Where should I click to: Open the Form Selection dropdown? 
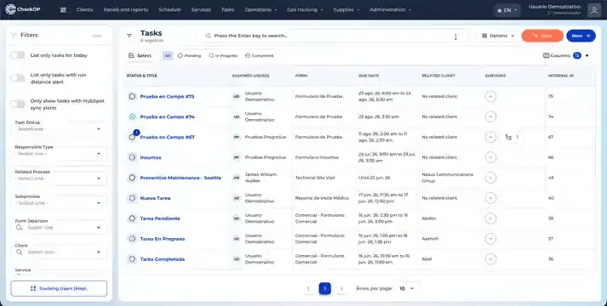(60, 228)
